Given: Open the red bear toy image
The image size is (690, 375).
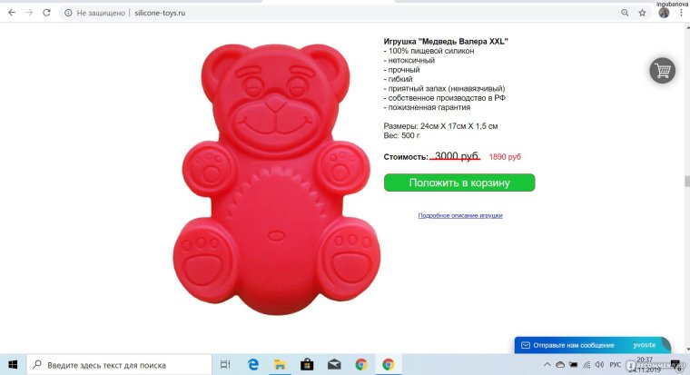Looking at the screenshot, I should pyautogui.click(x=277, y=179).
